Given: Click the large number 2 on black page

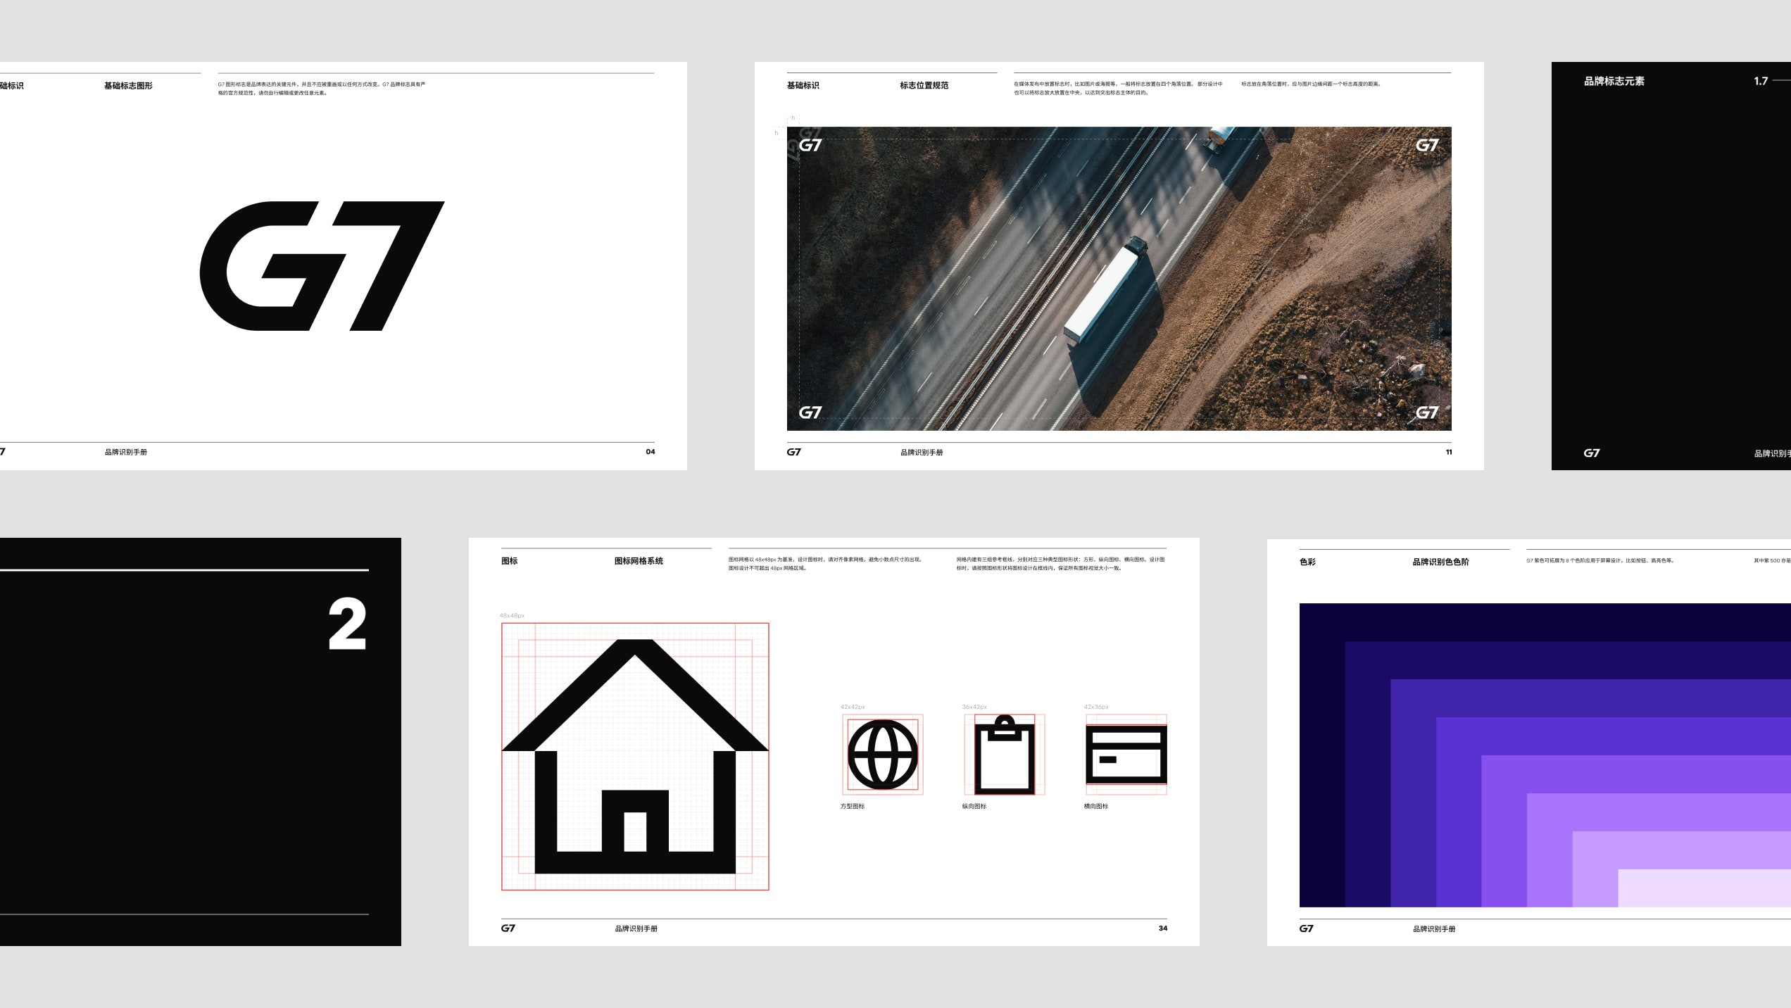Looking at the screenshot, I should coord(347,624).
